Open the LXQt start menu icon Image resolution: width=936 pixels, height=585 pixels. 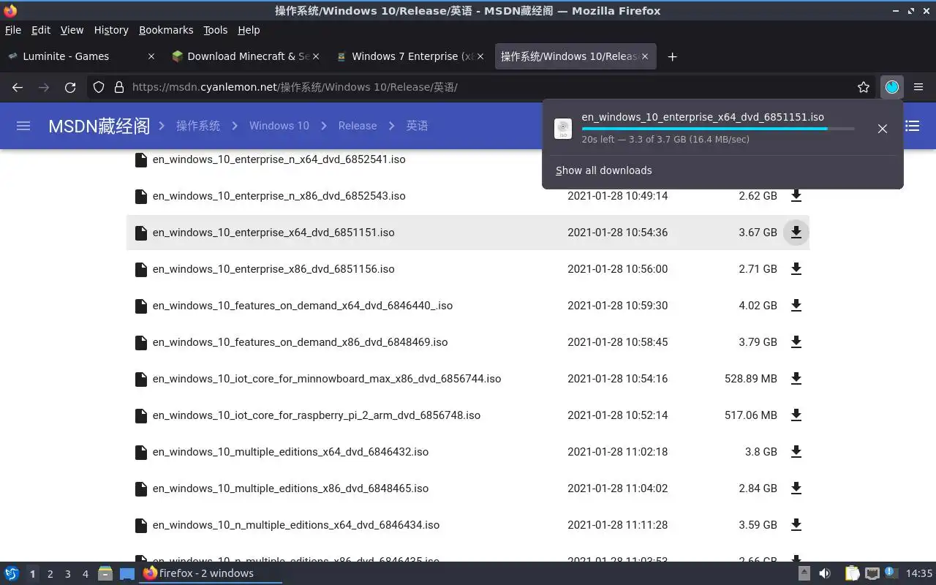[11, 573]
